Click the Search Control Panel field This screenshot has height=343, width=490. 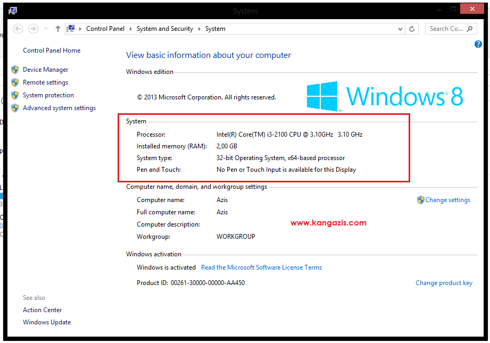pyautogui.click(x=451, y=29)
